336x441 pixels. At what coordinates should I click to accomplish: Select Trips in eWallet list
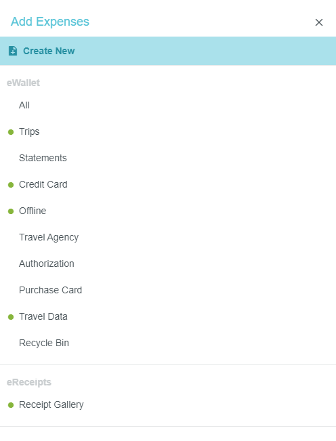(29, 131)
